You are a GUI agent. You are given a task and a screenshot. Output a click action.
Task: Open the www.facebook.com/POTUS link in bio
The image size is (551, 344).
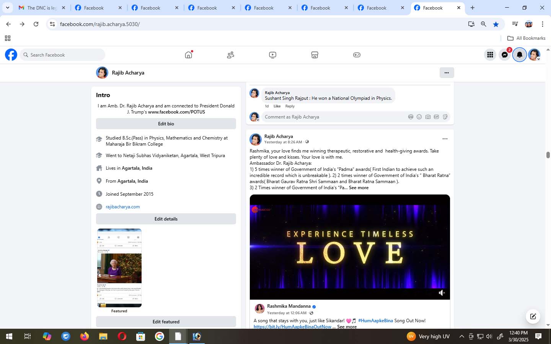(176, 112)
